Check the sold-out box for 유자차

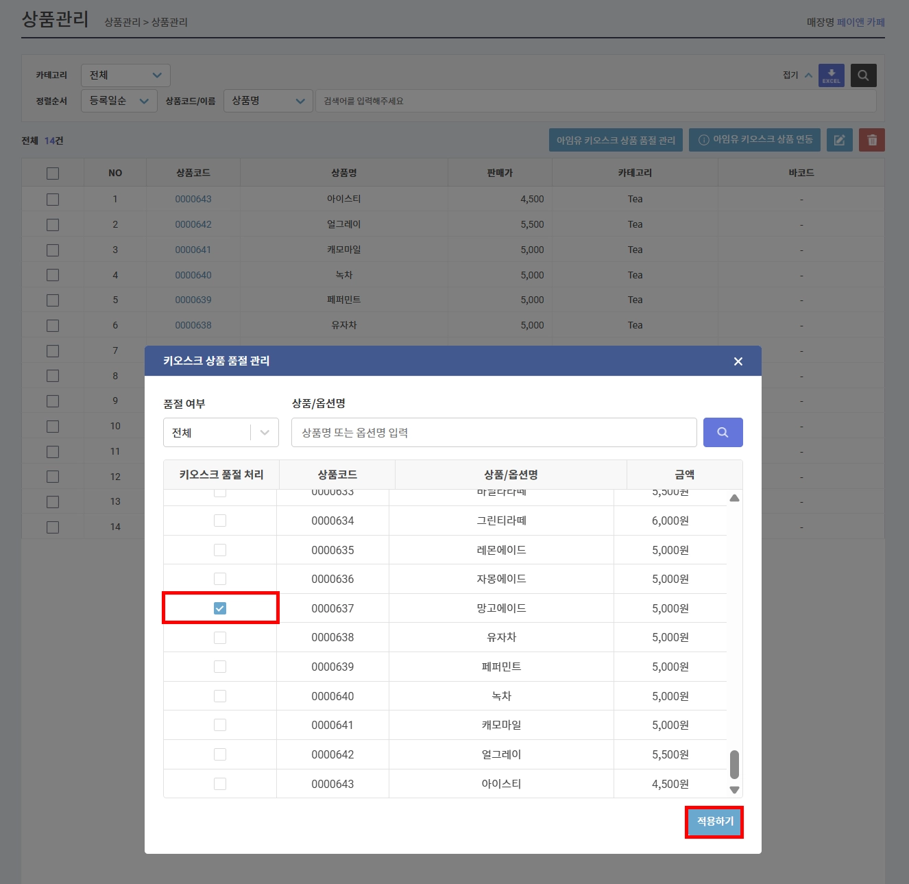tap(220, 638)
